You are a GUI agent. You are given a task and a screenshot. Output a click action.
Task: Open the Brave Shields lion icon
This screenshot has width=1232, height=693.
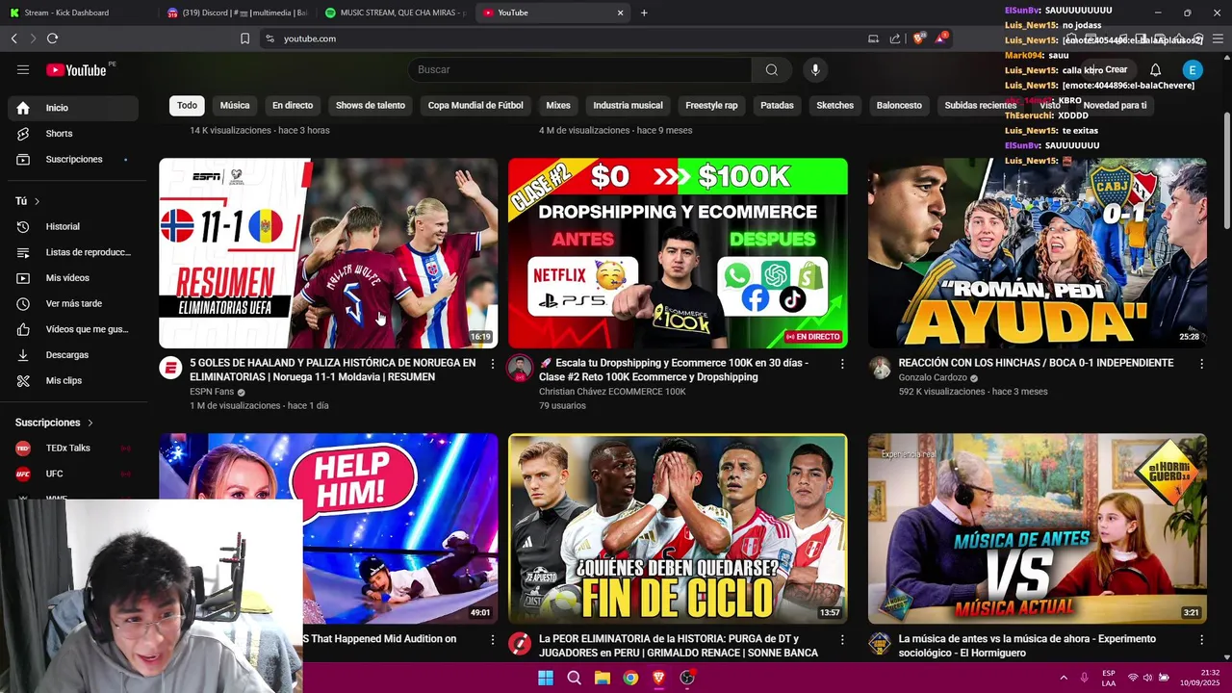(x=919, y=38)
